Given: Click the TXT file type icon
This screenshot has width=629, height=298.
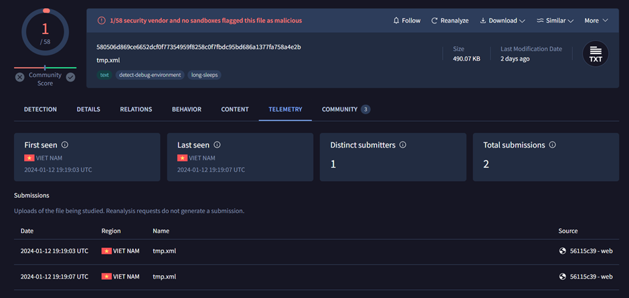Looking at the screenshot, I should point(595,54).
